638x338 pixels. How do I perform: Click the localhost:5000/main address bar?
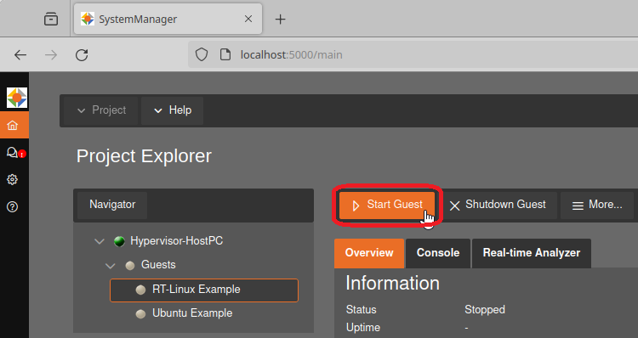(413, 55)
